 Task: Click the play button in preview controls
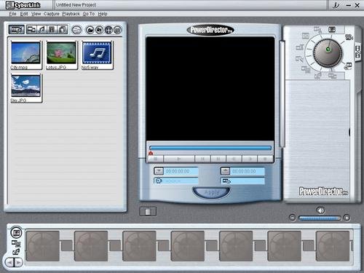pos(179,159)
